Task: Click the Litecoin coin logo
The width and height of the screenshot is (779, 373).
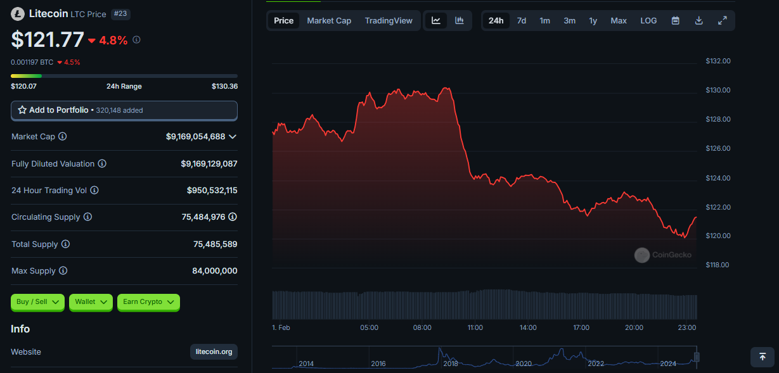Action: pos(18,13)
